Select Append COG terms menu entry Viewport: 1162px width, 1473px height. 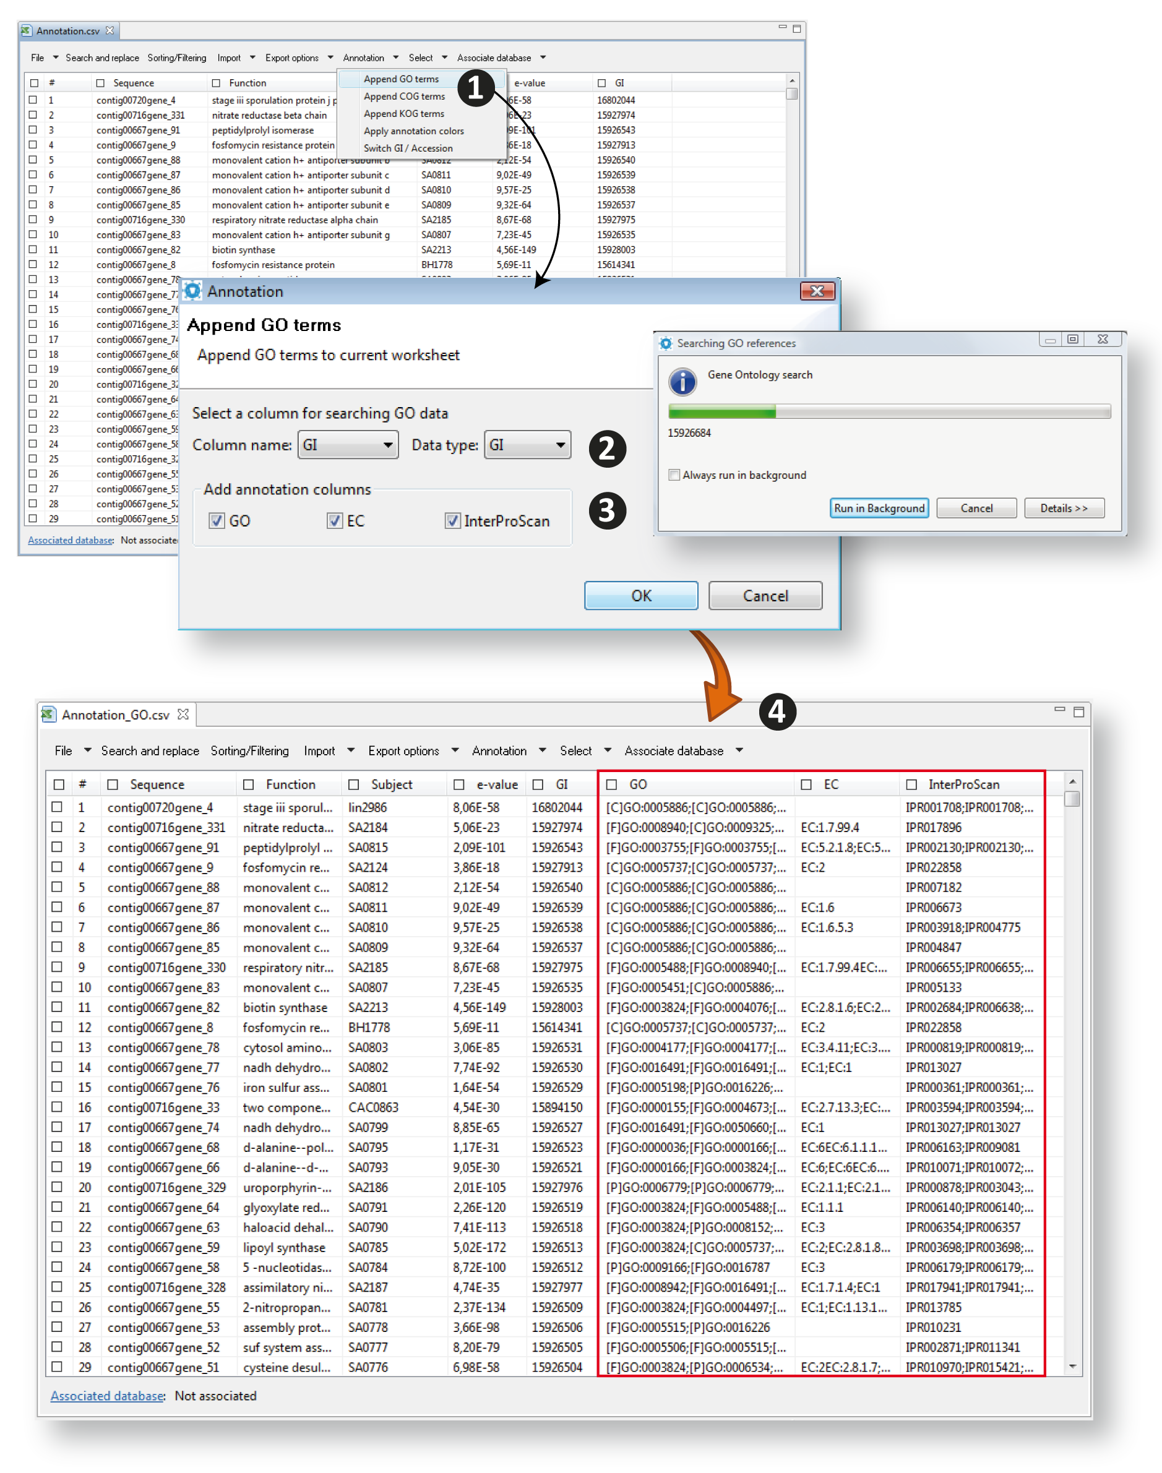click(404, 97)
